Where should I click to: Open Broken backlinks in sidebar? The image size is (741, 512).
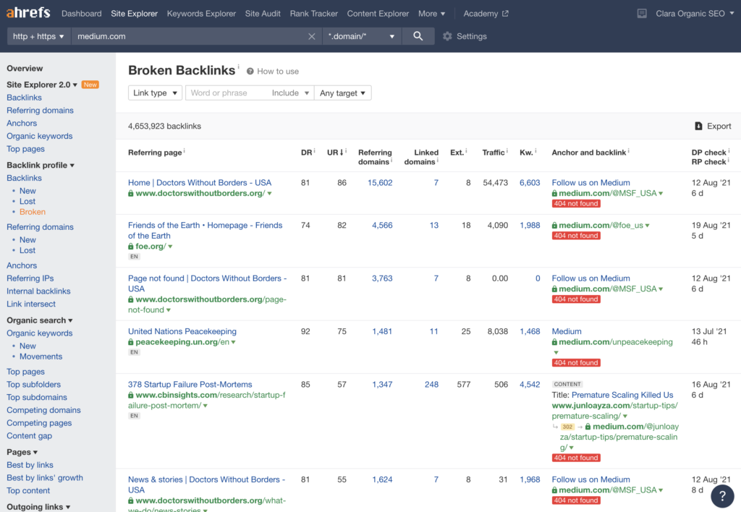(33, 212)
